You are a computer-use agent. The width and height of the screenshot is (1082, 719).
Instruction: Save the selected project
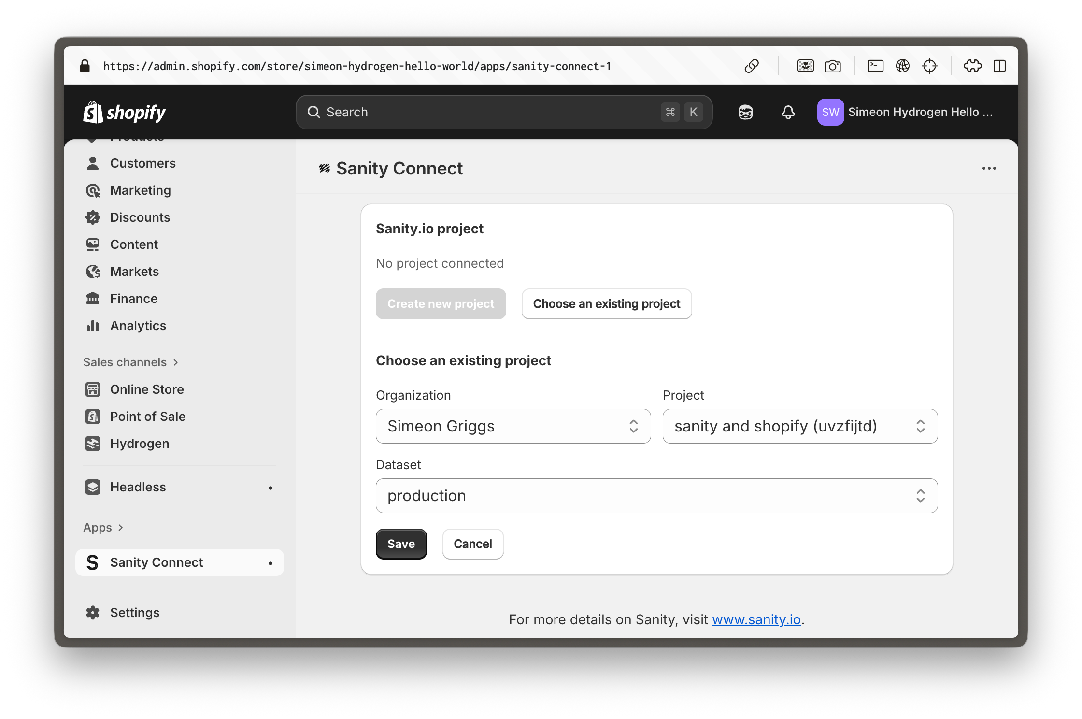point(401,544)
